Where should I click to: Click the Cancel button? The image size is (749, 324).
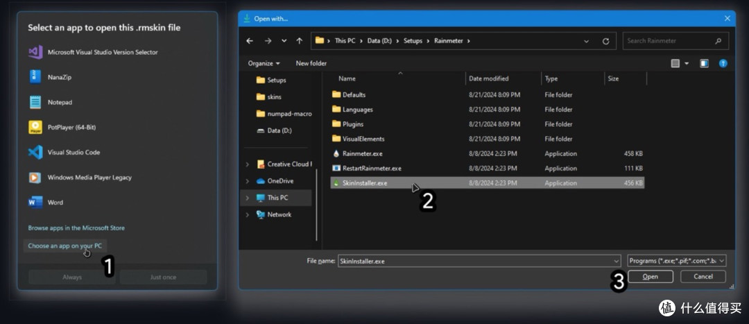click(703, 277)
